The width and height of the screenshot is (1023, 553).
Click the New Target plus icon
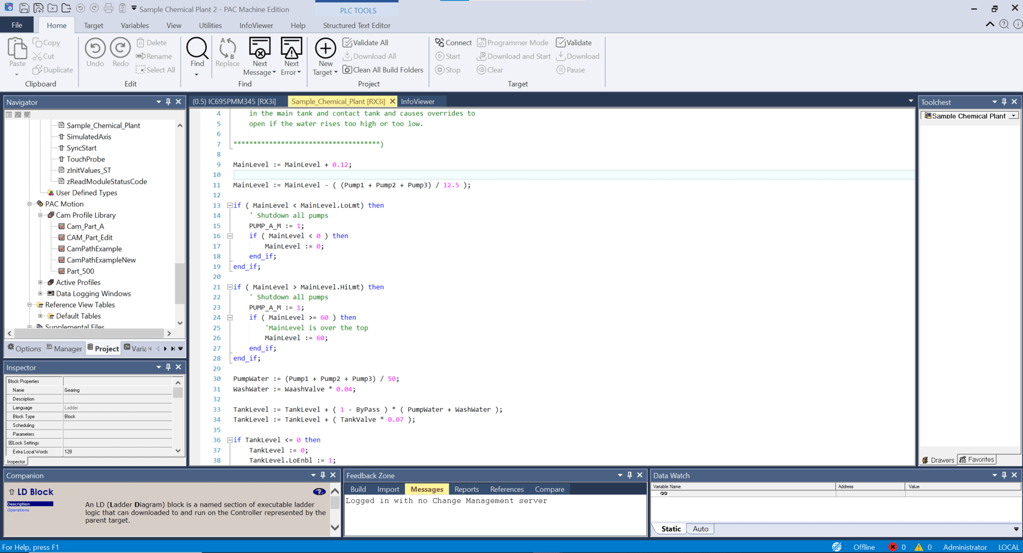[x=325, y=48]
